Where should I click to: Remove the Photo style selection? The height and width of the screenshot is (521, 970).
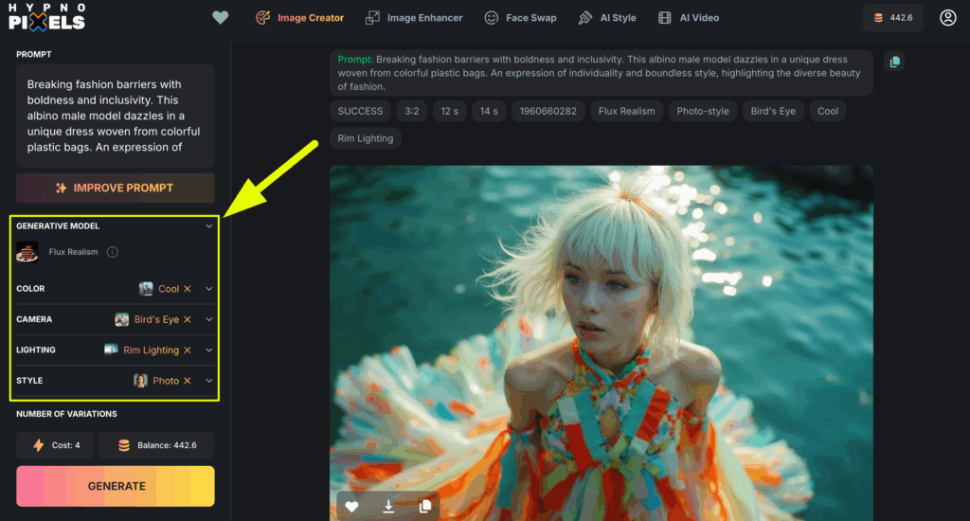[188, 381]
